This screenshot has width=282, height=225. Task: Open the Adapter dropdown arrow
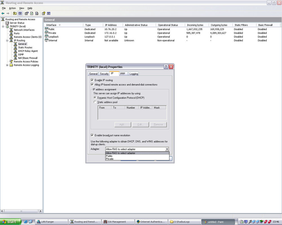pyautogui.click(x=167, y=149)
